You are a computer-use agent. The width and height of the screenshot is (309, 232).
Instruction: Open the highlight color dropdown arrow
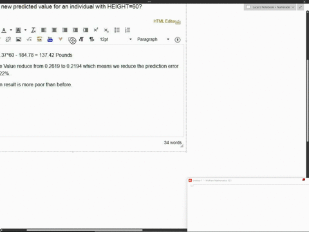pyautogui.click(x=25, y=30)
